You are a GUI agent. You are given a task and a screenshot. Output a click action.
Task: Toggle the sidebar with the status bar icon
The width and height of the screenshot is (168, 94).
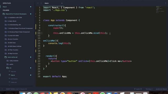coord(2,89)
